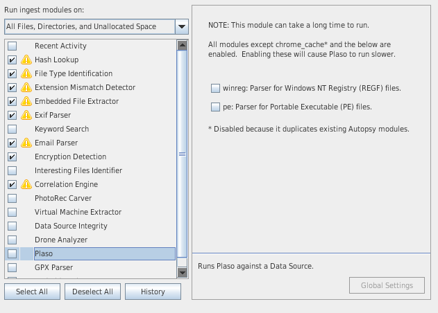Check the winreg Registry parser option
Screen dimensions: 438x313
coord(215,89)
